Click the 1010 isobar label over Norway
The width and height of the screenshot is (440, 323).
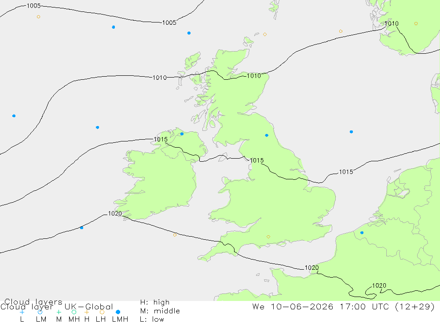392,24
